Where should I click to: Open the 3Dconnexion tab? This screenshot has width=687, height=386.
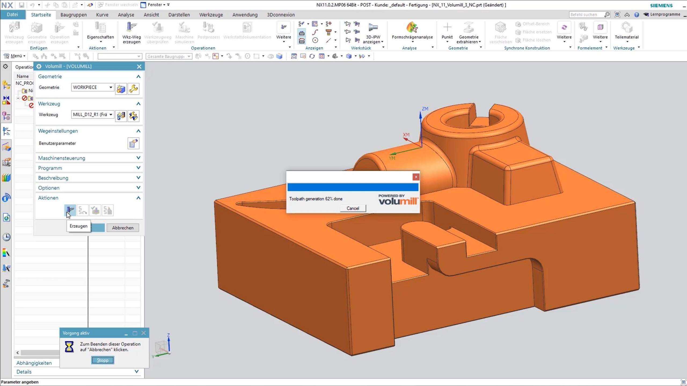click(281, 15)
